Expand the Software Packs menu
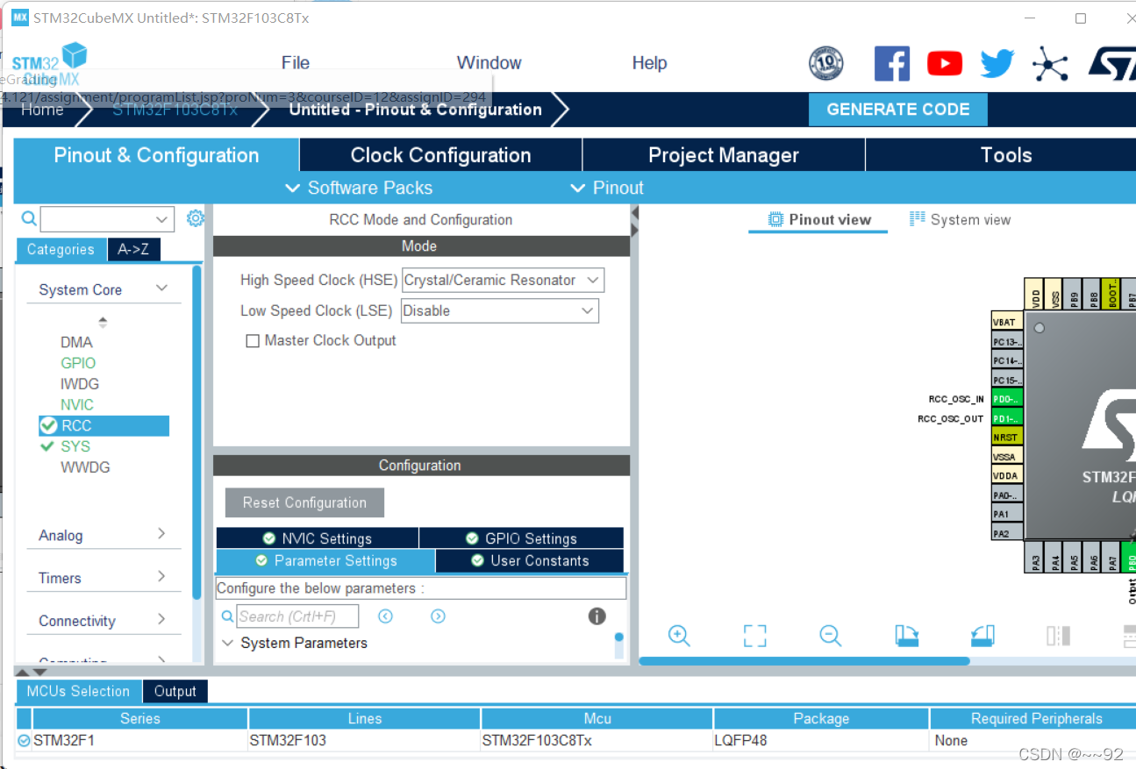Image resolution: width=1136 pixels, height=769 pixels. pyautogui.click(x=359, y=188)
